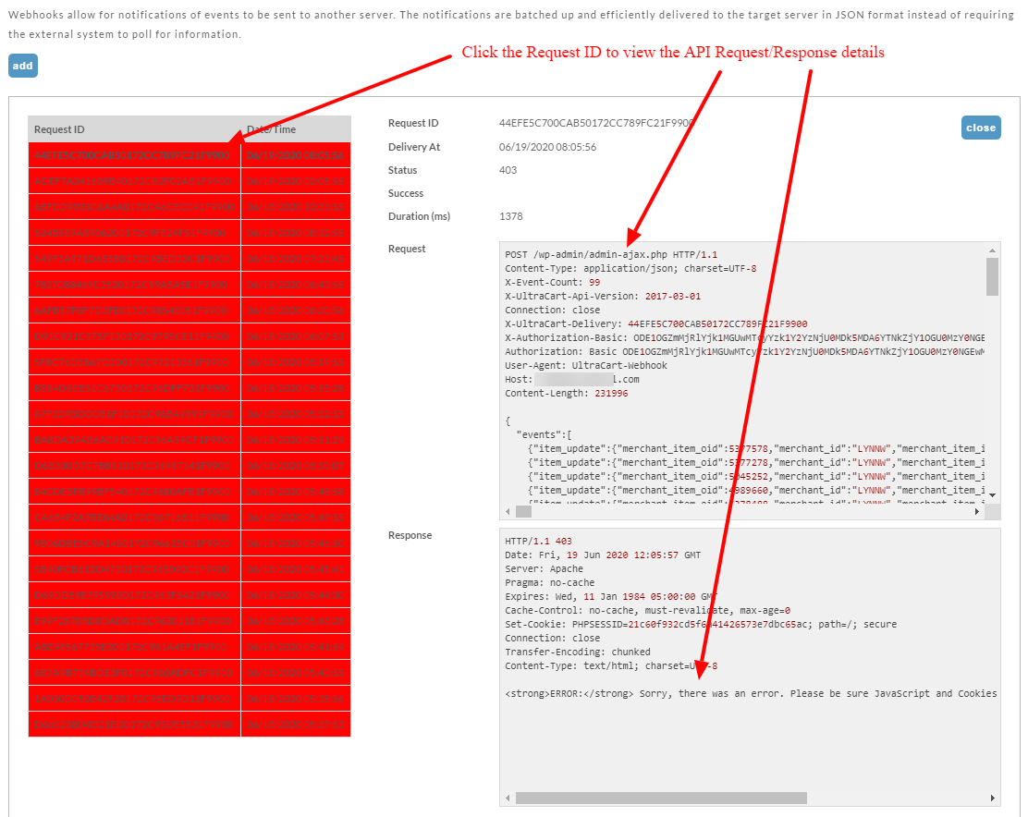Close the request details panel
The height and width of the screenshot is (817, 1028).
[981, 128]
